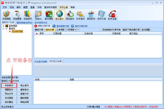
Task: Click the ? help button beside 写博客
Action: point(78,30)
